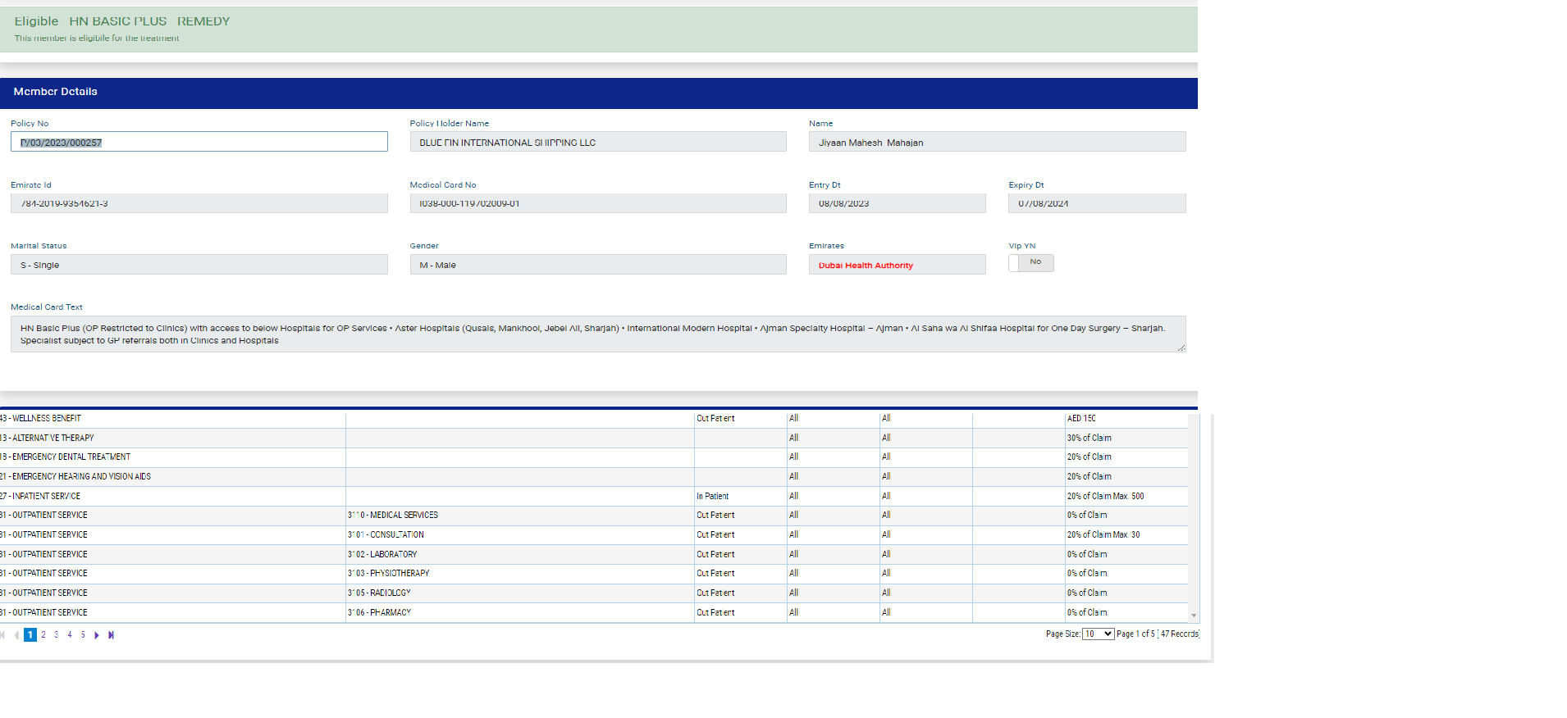The height and width of the screenshot is (718, 1567).
Task: Jump to the last page arrow
Action: pos(111,635)
